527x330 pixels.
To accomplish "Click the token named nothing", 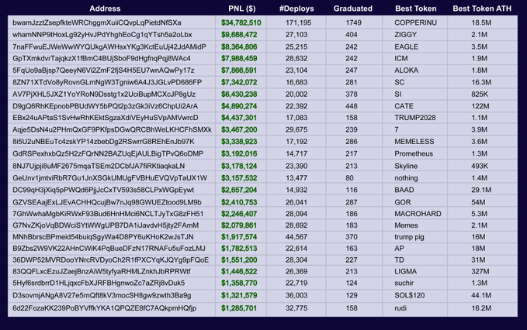I will click(x=407, y=178).
